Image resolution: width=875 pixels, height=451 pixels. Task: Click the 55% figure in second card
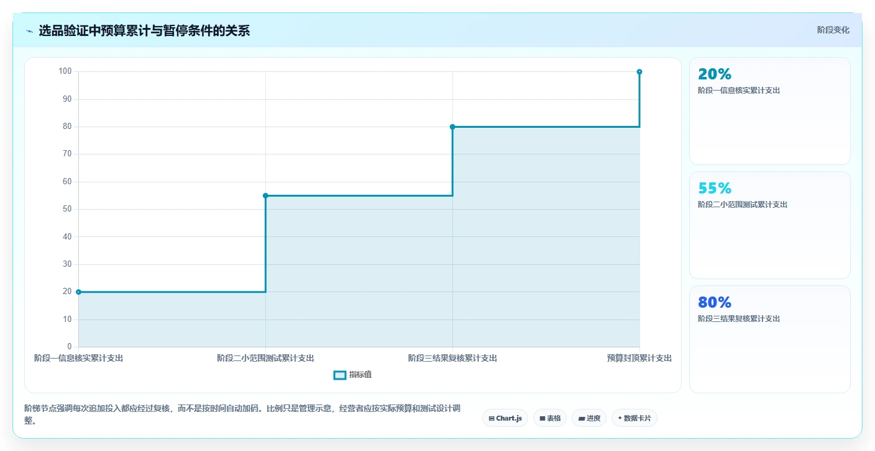coord(715,189)
